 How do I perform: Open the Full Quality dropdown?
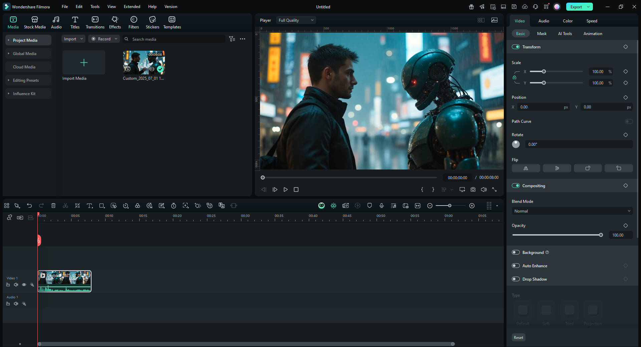coord(296,20)
